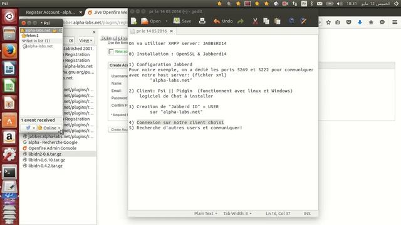This screenshot has height=225, width=401.
Task: Close the 'pr le 14 05 2016' gedit tab
Action: point(171,31)
